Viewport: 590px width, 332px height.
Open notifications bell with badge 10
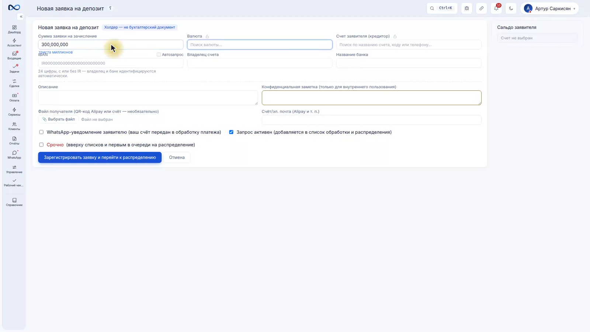[x=496, y=8]
